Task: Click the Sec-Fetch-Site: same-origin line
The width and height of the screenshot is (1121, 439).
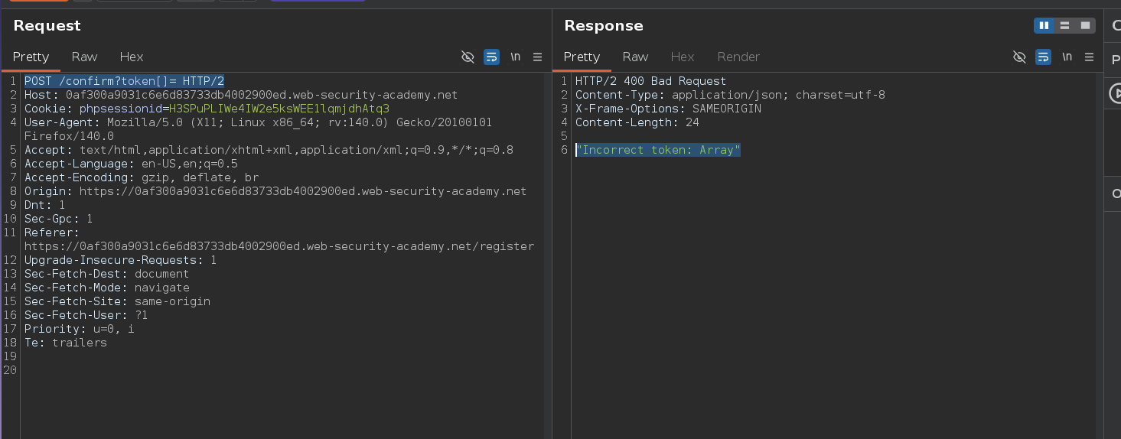Action: (117, 301)
